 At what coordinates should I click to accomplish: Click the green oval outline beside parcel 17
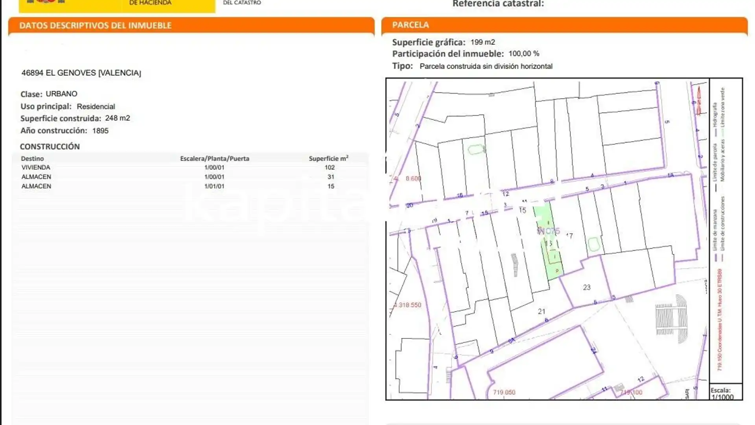click(x=593, y=244)
